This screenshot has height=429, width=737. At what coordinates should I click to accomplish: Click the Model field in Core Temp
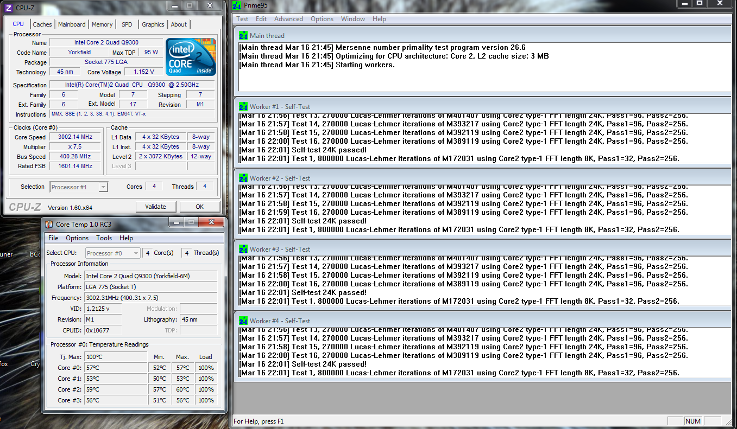[x=151, y=276]
